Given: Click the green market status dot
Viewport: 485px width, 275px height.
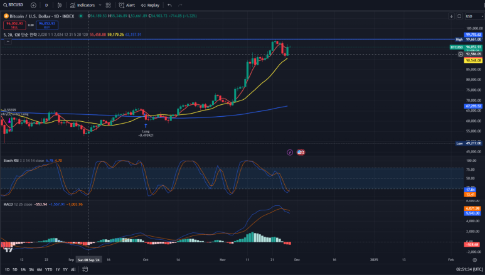Looking at the screenshot, I should point(81,16).
